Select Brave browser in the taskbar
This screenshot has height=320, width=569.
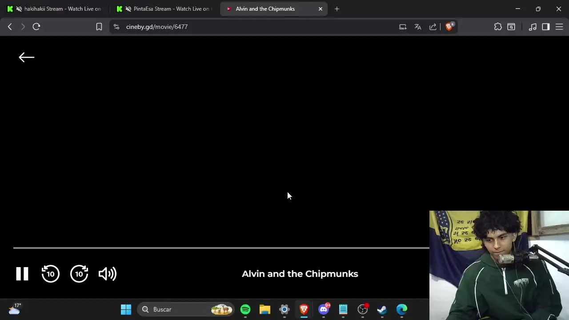tap(304, 309)
